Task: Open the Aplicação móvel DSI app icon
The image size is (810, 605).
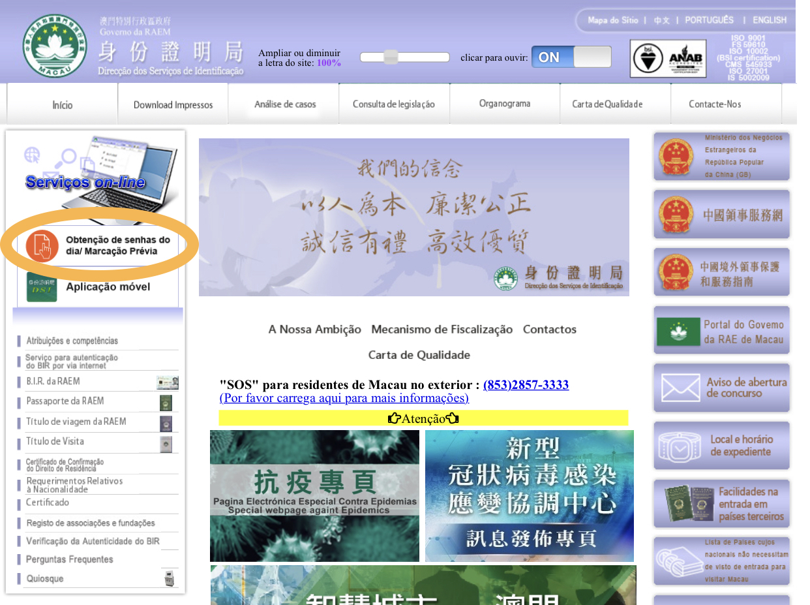Action: [x=42, y=287]
